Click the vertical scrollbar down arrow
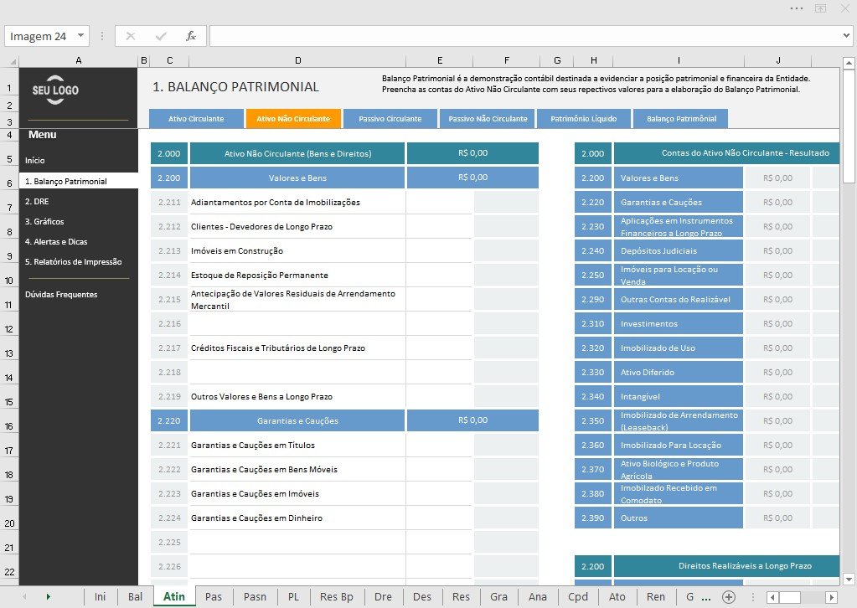Screen dimensions: 857x608 pos(849,579)
